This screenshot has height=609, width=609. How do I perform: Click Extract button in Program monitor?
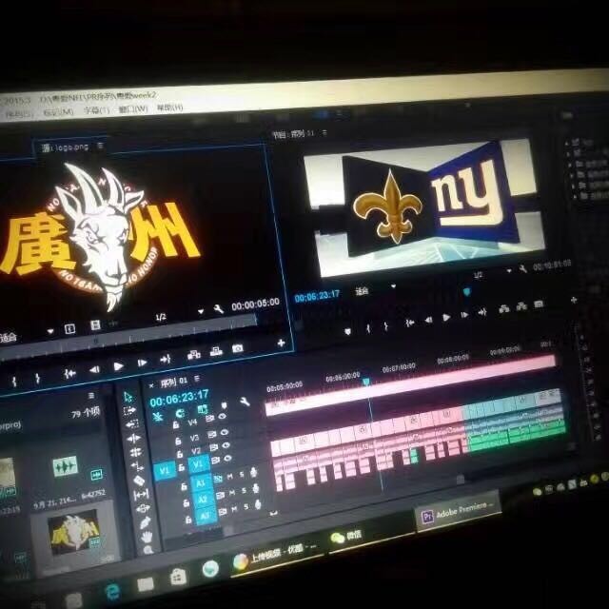coord(521,306)
